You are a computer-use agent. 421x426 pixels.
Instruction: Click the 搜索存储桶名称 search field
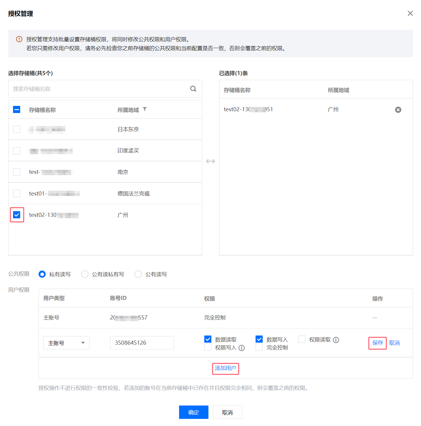tap(105, 89)
